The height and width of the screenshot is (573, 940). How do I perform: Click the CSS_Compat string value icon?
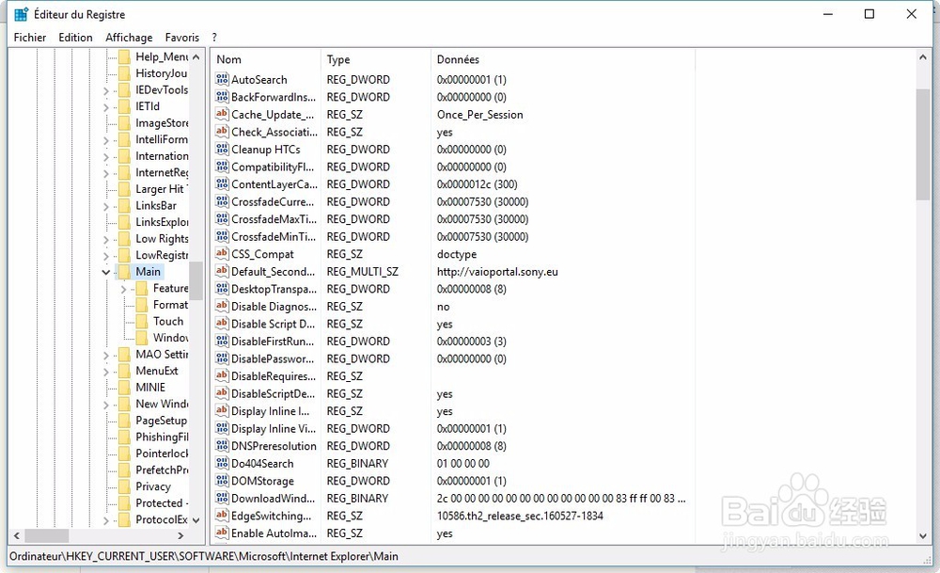click(x=222, y=254)
